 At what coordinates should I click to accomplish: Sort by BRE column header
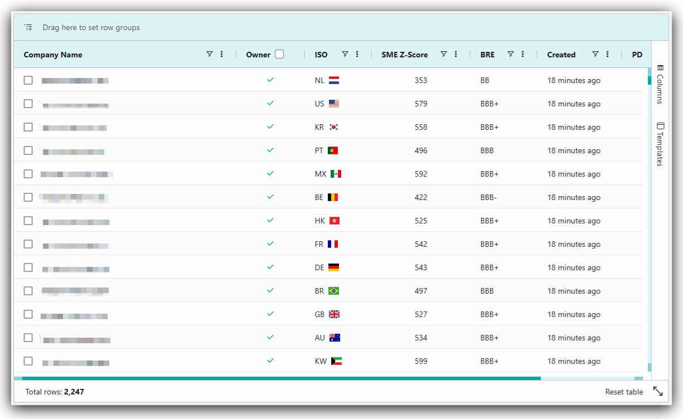click(487, 55)
